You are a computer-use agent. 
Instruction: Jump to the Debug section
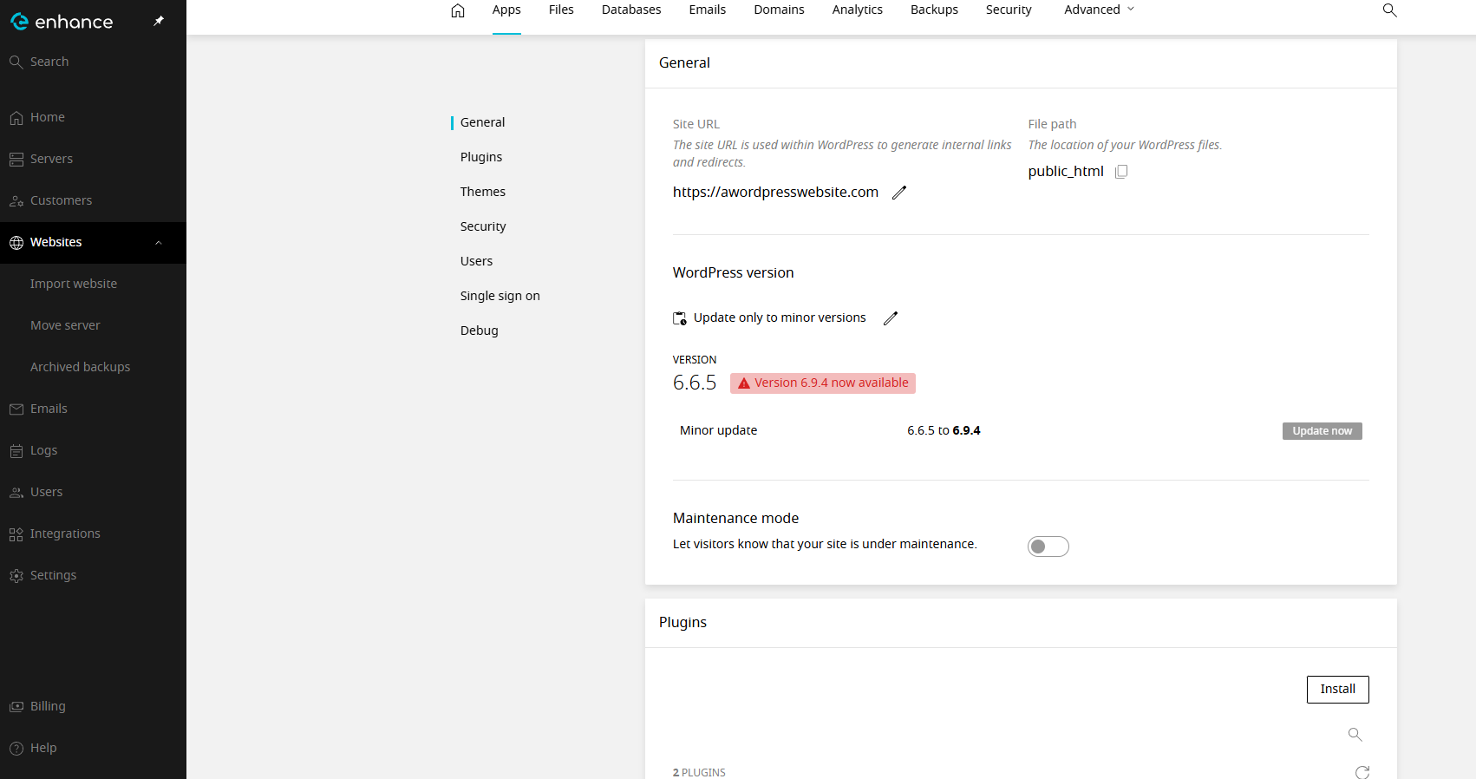tap(479, 331)
